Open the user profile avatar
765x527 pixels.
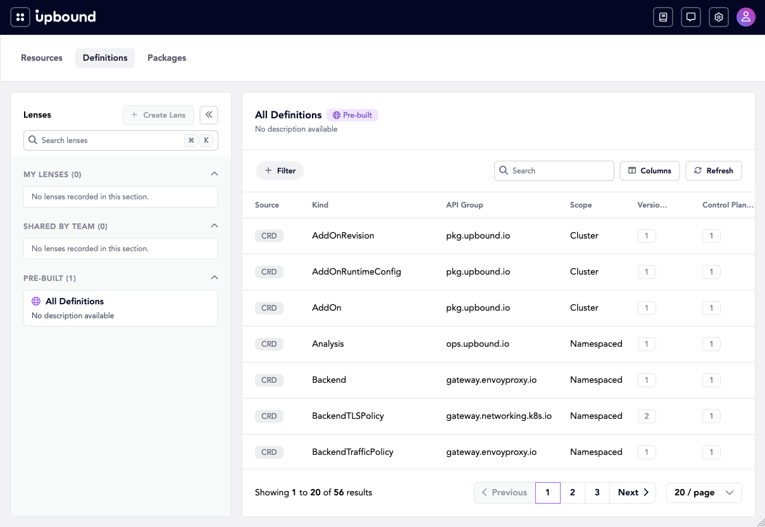tap(746, 17)
